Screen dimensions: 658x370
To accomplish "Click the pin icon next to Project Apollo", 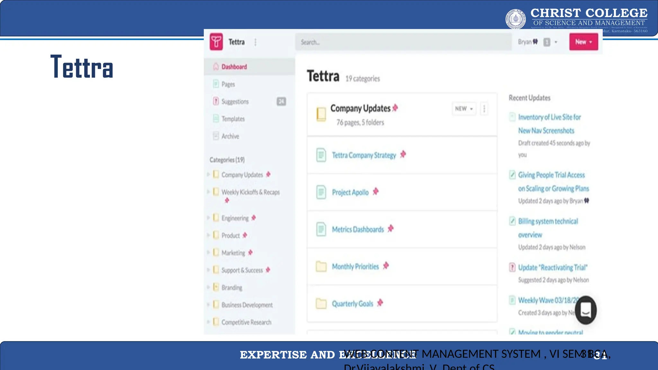I will coord(376,192).
